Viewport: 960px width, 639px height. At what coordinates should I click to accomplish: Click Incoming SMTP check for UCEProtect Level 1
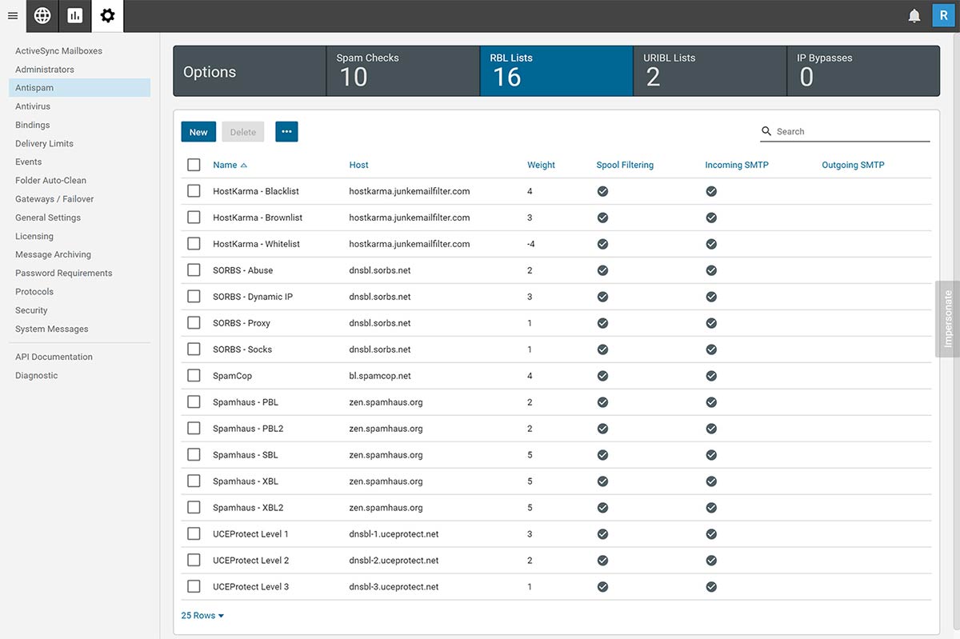coord(711,534)
